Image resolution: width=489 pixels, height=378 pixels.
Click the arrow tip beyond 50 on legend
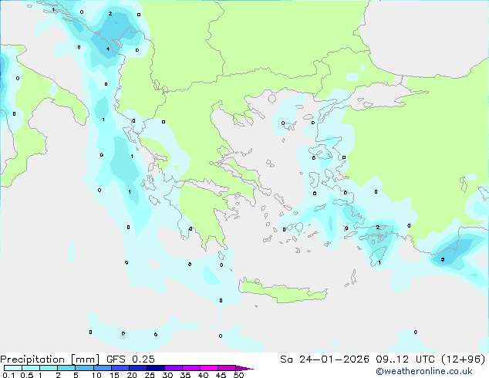coord(244,368)
